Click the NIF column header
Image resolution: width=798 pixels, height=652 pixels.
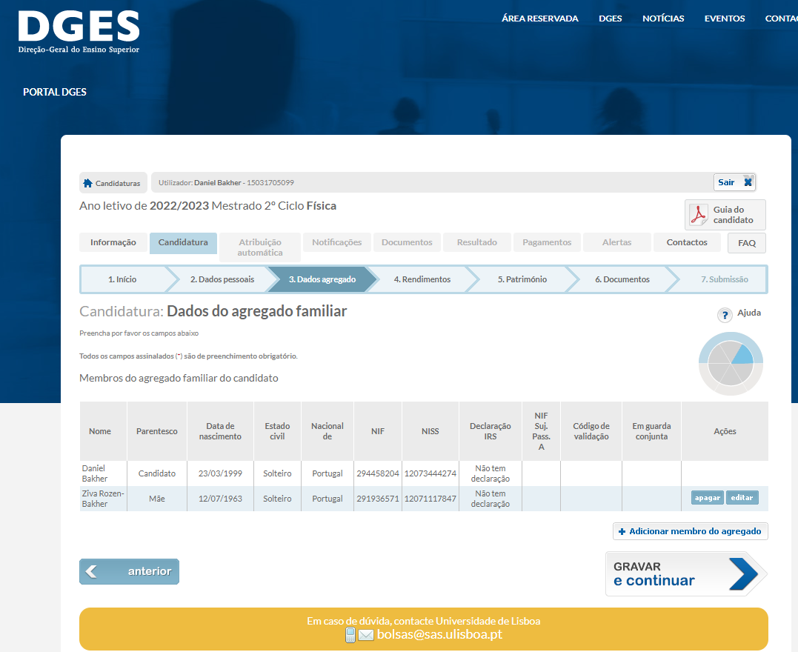click(378, 431)
